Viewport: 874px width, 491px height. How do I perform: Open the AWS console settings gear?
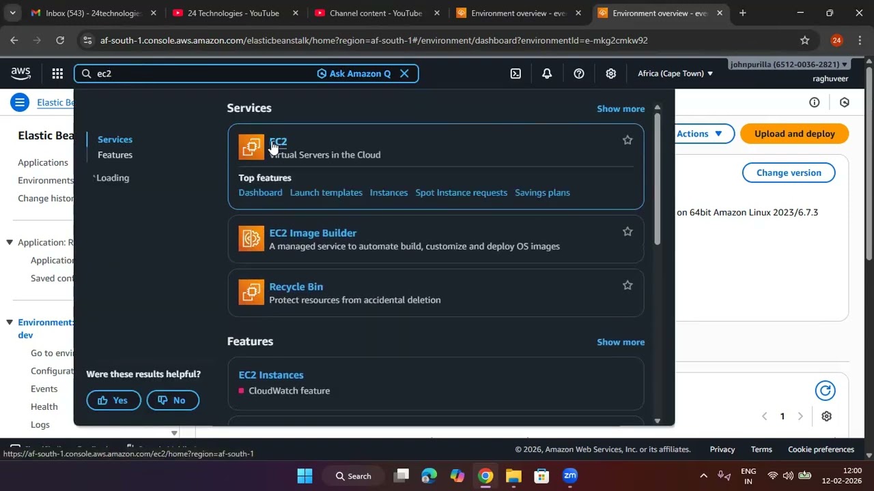(611, 74)
